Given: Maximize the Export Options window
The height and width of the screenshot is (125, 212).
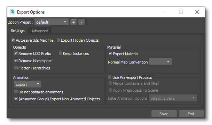Looking at the screenshot, I should click(181, 12).
